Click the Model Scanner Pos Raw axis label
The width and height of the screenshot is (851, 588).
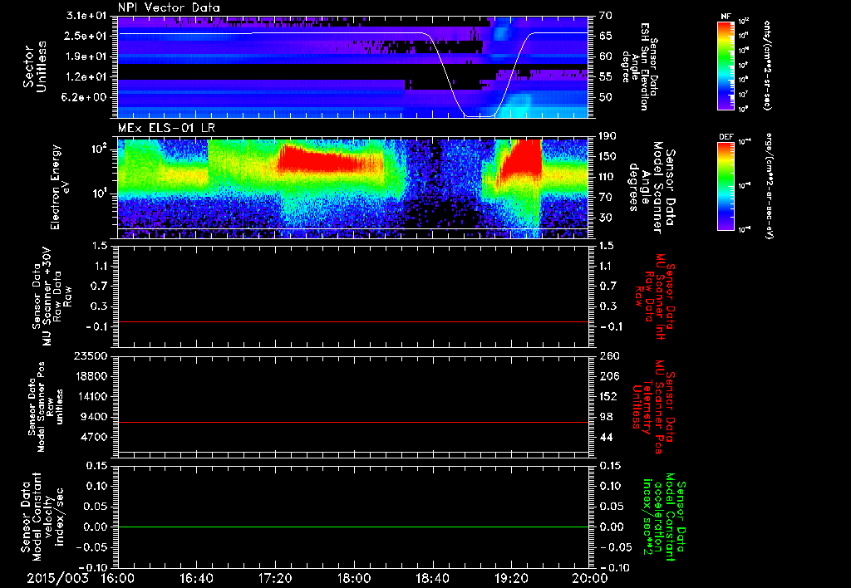45,407
